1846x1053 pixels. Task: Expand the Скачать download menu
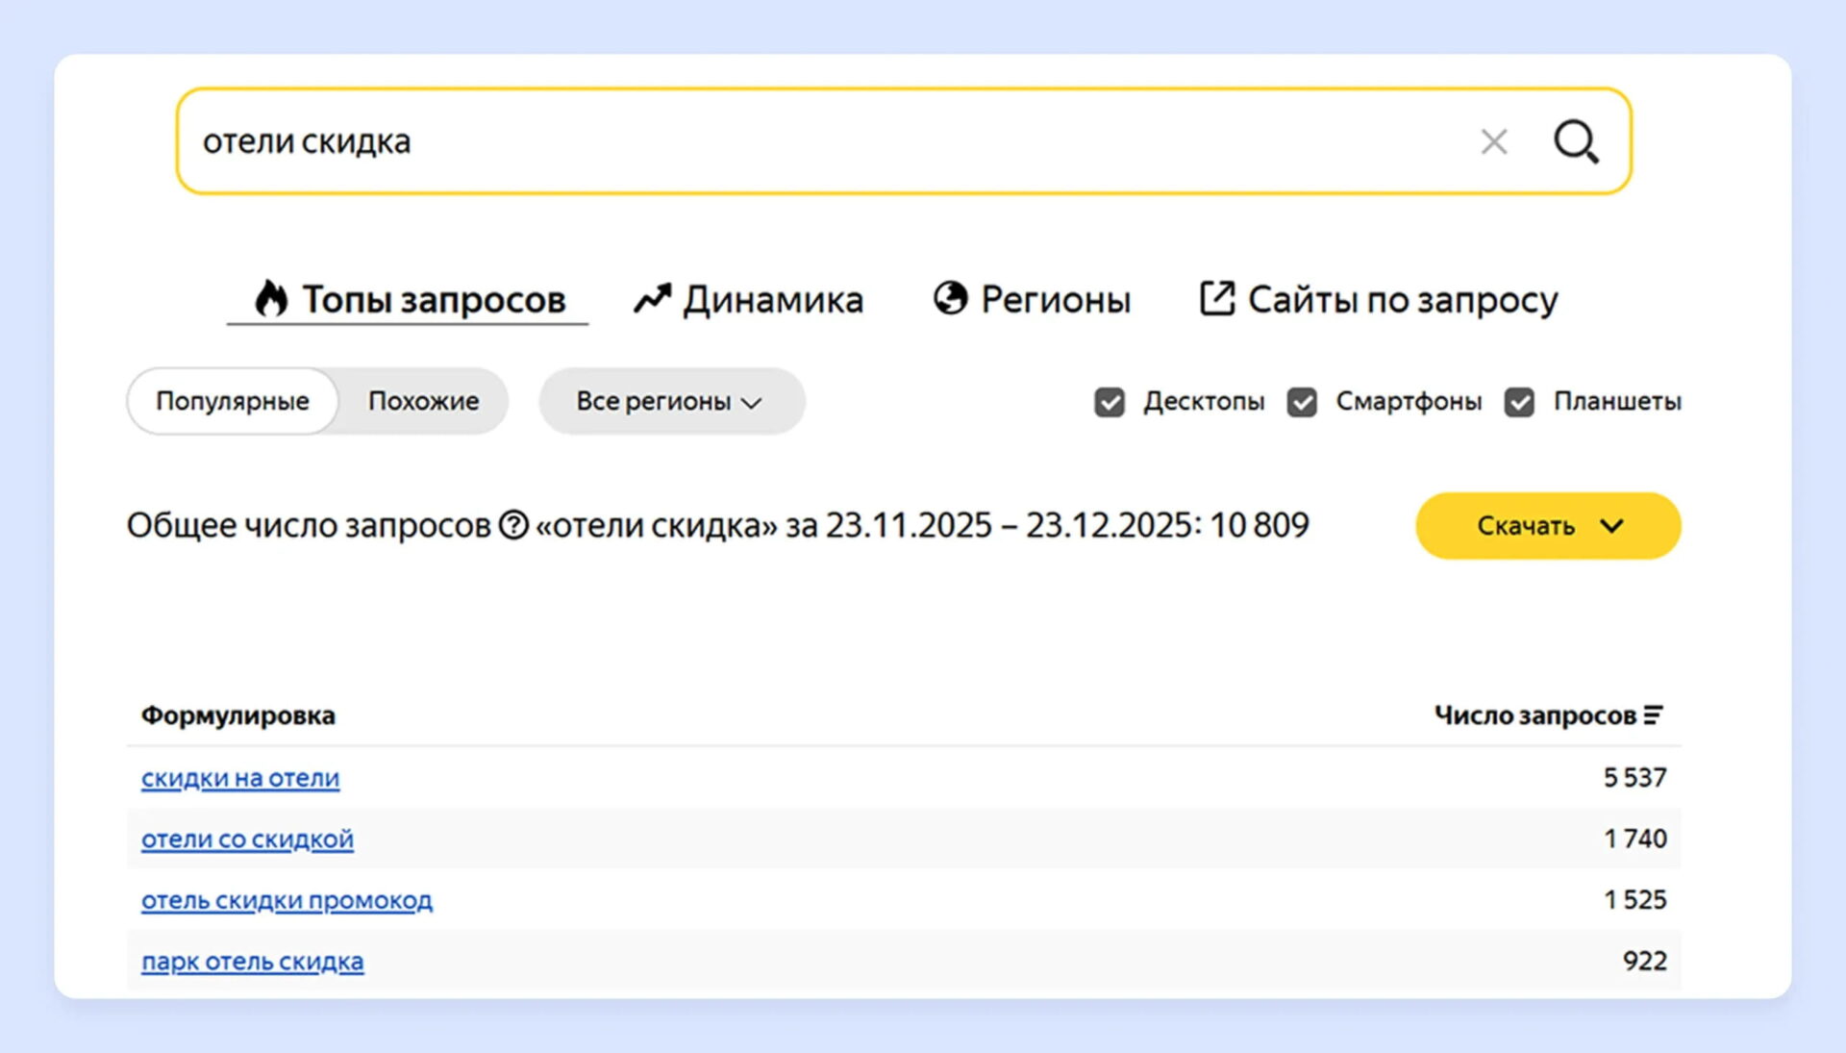point(1547,526)
